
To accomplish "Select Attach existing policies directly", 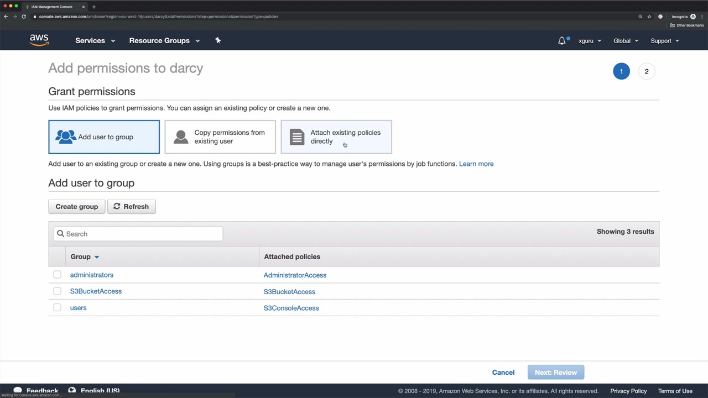I will pyautogui.click(x=336, y=137).
